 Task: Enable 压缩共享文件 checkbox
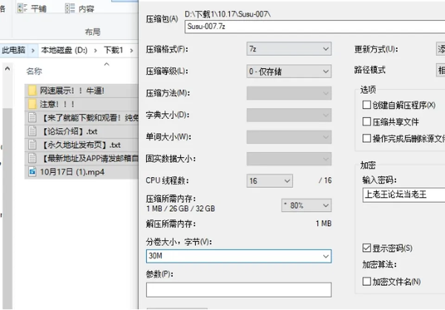[x=367, y=122]
